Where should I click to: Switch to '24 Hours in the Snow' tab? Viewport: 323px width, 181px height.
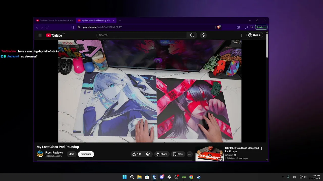pos(55,20)
